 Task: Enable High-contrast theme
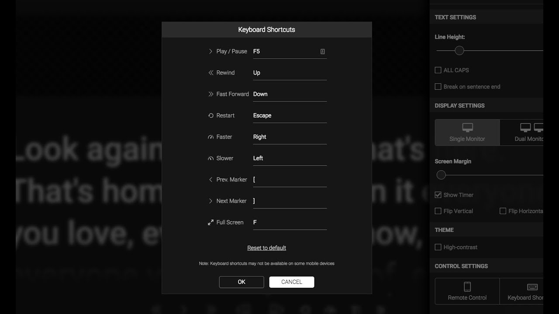[438, 247]
